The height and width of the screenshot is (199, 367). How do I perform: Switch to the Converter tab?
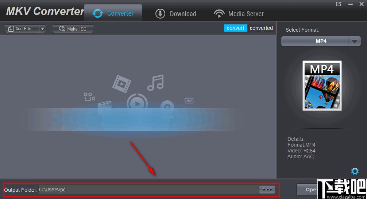pos(113,13)
